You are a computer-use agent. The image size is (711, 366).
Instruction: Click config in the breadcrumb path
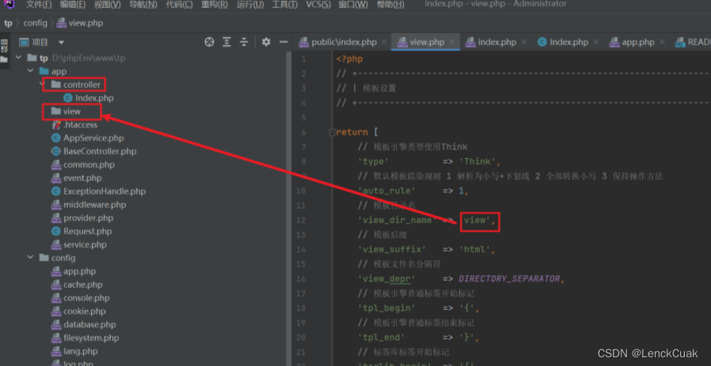pyautogui.click(x=36, y=23)
